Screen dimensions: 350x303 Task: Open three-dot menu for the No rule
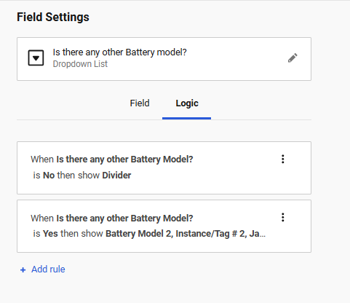(x=283, y=159)
